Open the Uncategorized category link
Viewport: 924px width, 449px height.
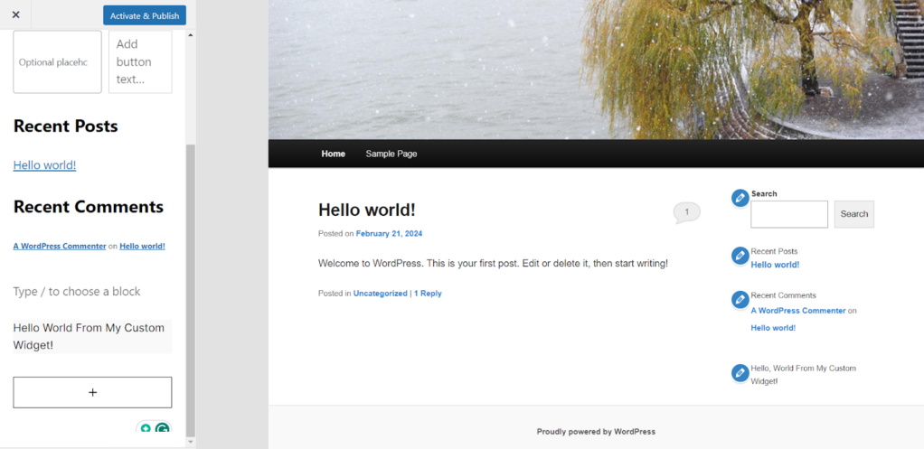click(x=380, y=293)
